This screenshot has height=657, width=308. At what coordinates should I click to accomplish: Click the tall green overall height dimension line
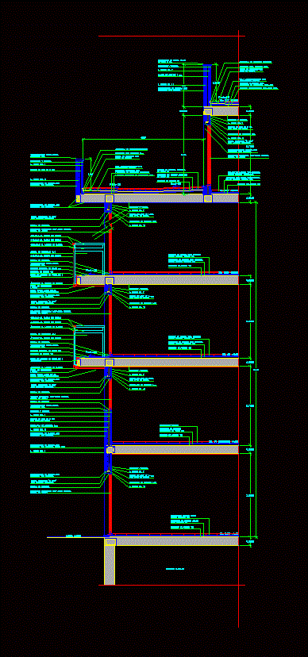coord(256,370)
